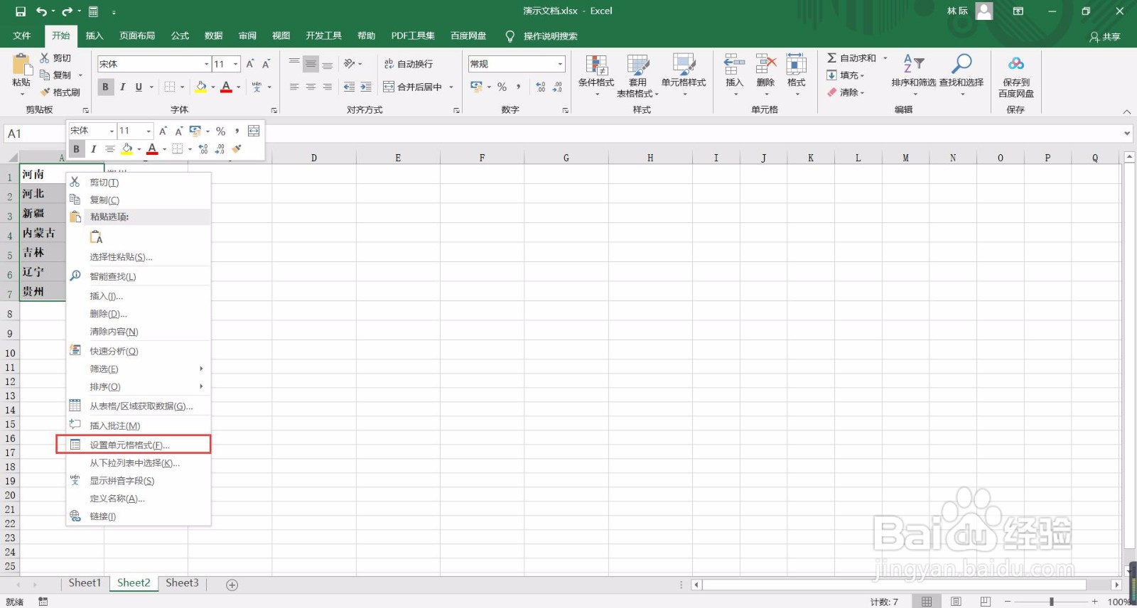Switch to Page Layout (页面布局) tab
Viewport: 1137px width, 608px height.
pos(137,36)
